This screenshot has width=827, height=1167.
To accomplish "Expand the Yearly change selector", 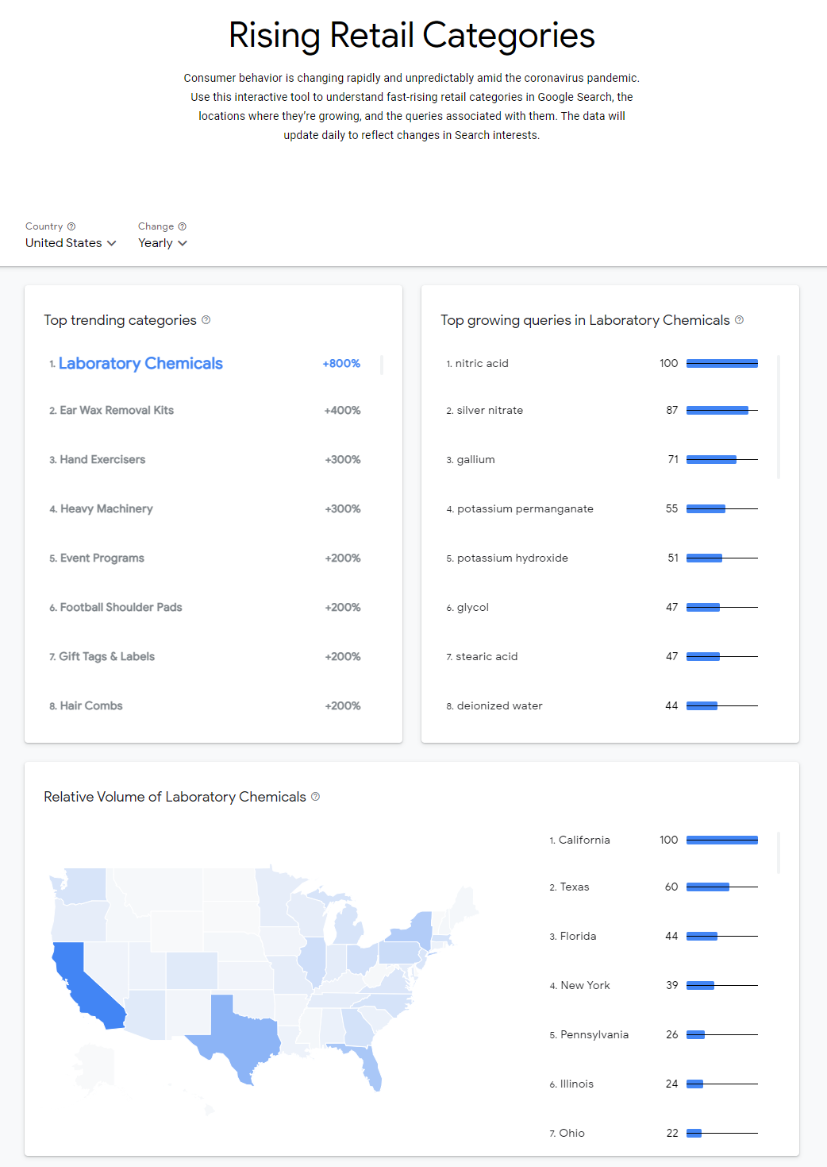I will (162, 243).
